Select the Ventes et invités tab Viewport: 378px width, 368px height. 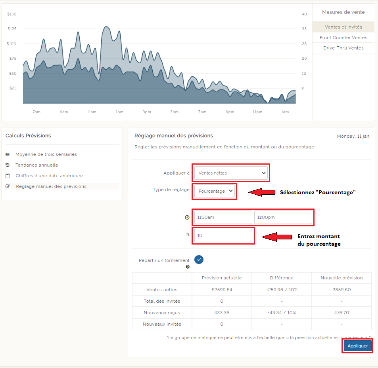343,27
